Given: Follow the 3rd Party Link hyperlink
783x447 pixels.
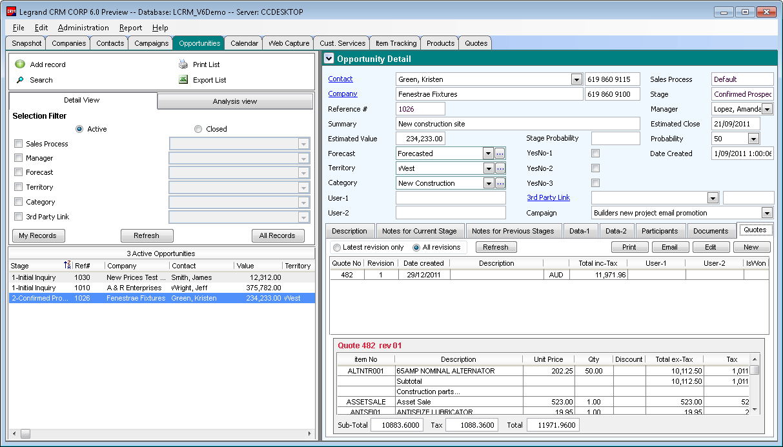Looking at the screenshot, I should pyautogui.click(x=548, y=197).
